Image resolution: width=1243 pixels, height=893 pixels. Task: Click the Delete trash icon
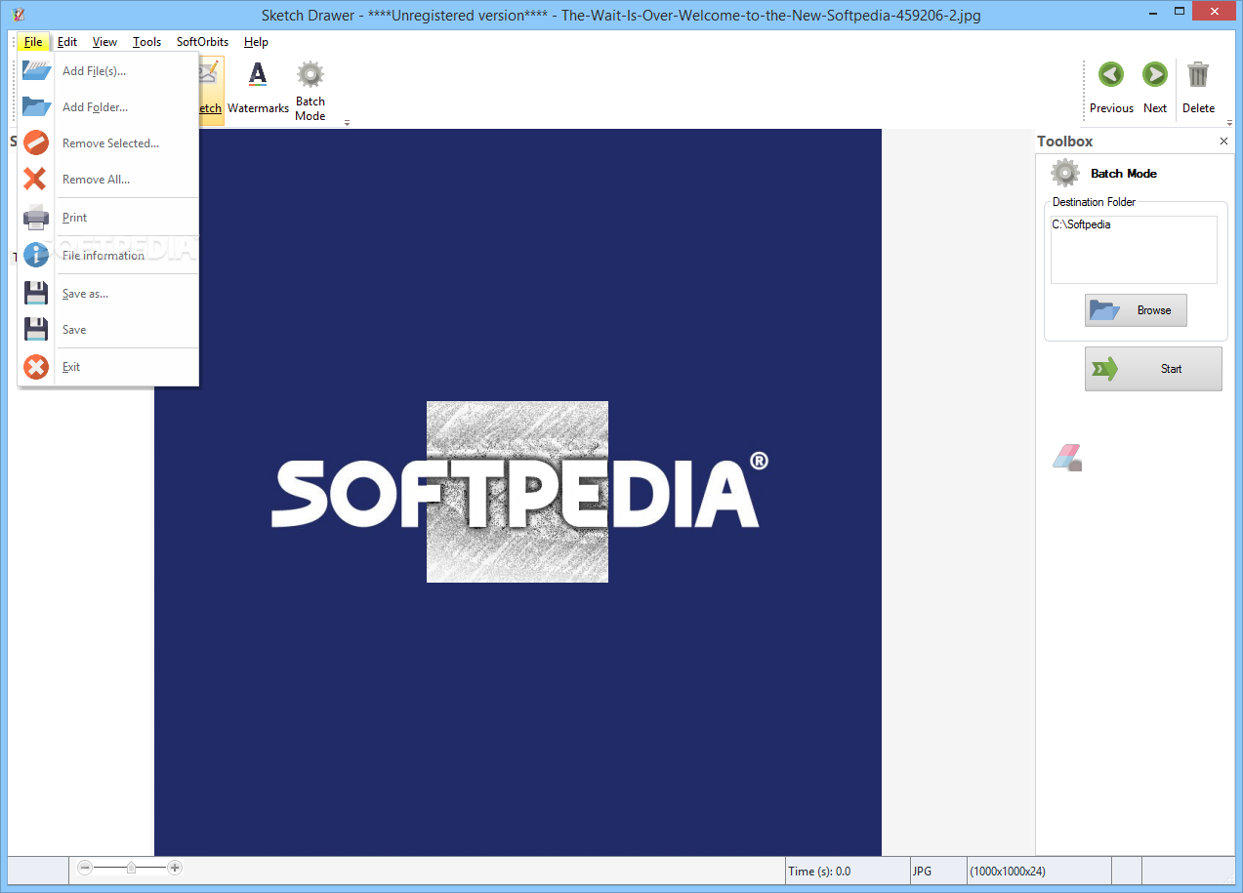click(x=1198, y=75)
